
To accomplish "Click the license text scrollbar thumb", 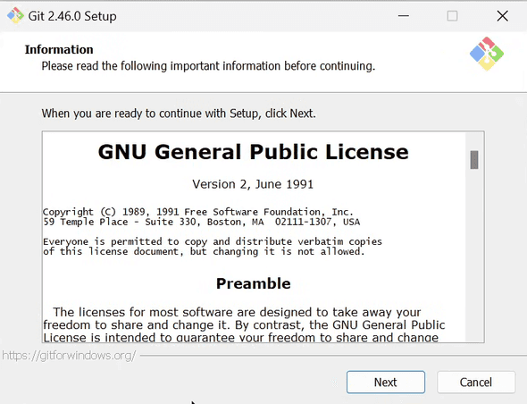I will point(474,160).
